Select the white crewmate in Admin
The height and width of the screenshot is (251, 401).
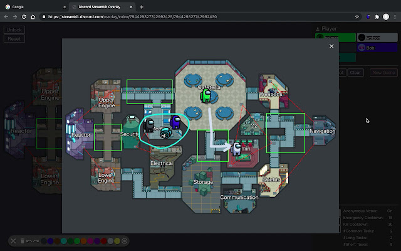coord(237,149)
